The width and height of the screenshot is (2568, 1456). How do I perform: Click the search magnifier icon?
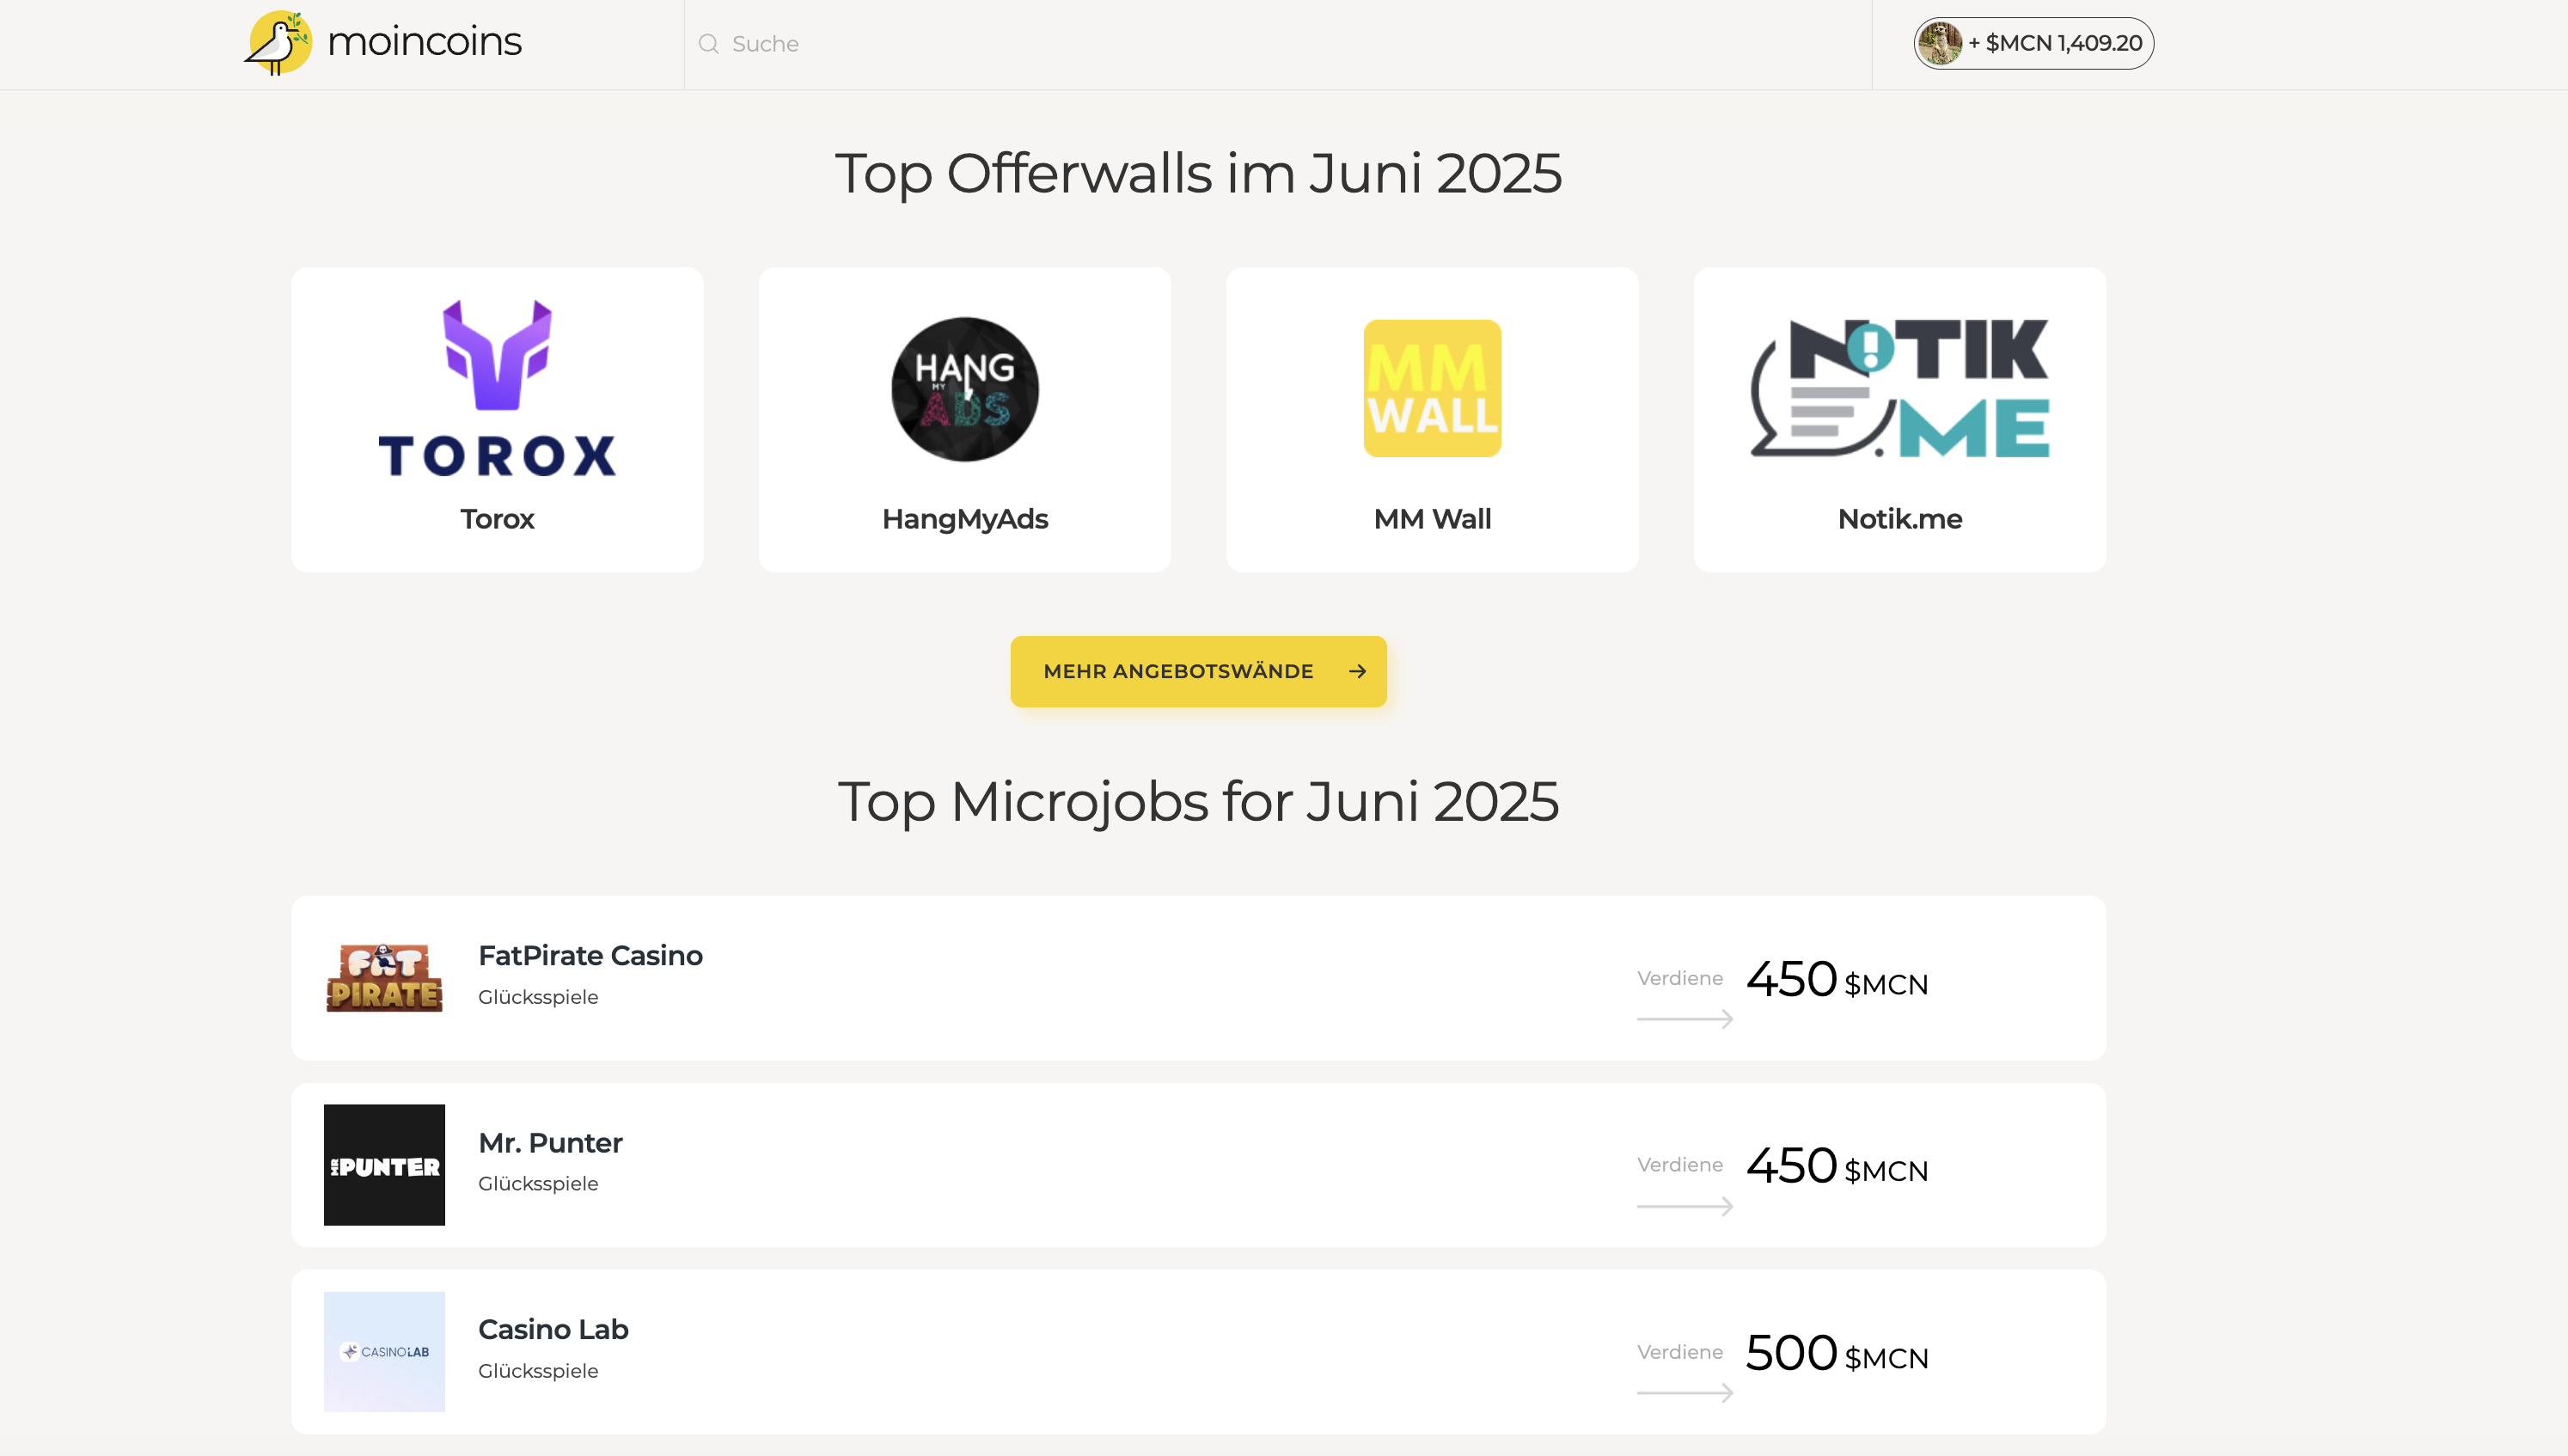click(x=709, y=44)
